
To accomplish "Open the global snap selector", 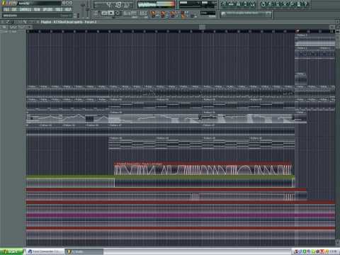I will click(208, 13).
